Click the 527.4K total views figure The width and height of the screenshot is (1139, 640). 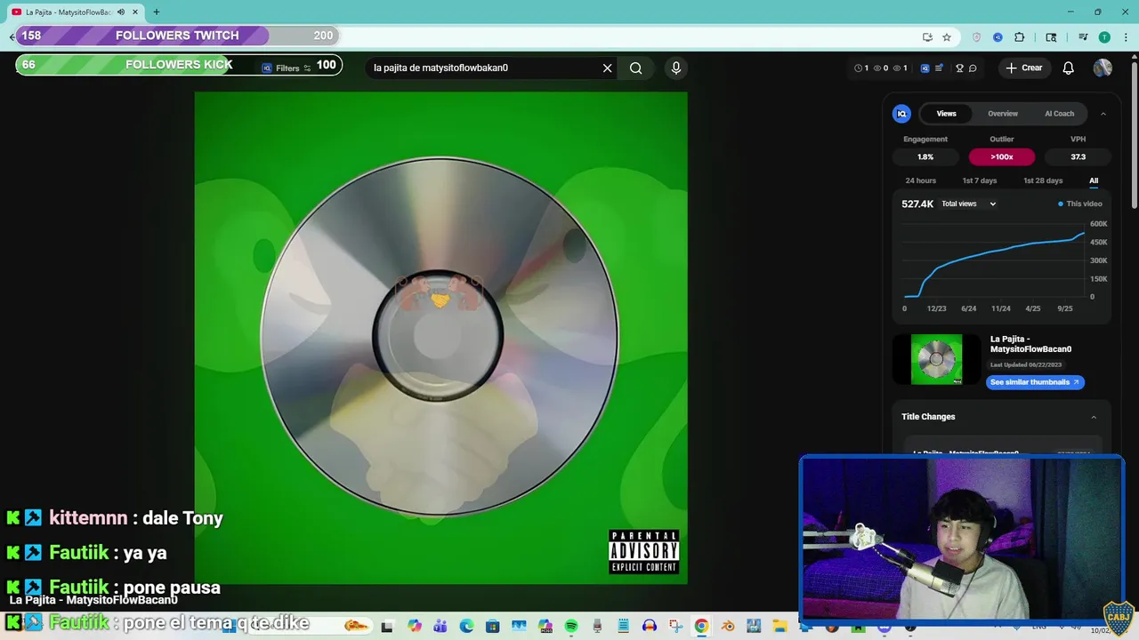[x=917, y=204]
